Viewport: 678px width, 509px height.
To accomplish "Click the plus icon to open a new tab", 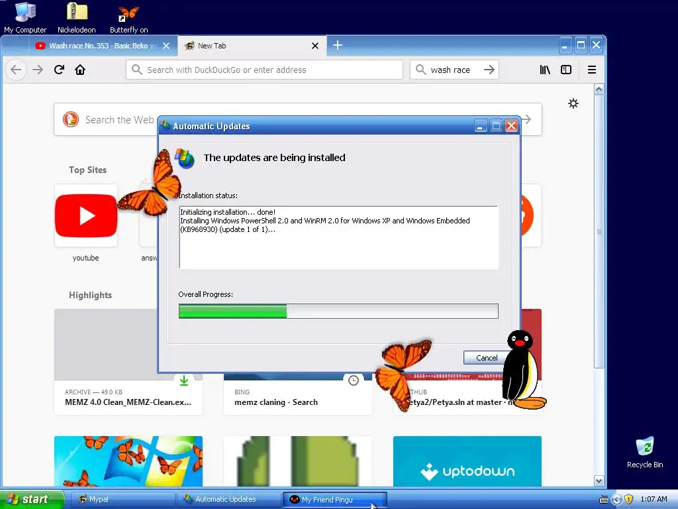I will pyautogui.click(x=338, y=45).
